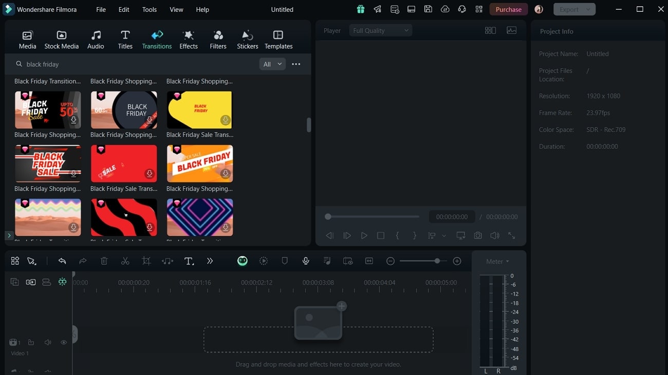This screenshot has width=668, height=375.
Task: Click the player image scope icon
Action: [512, 31]
